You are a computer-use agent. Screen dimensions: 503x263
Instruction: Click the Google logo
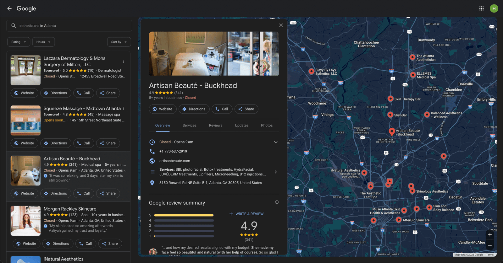(x=26, y=8)
